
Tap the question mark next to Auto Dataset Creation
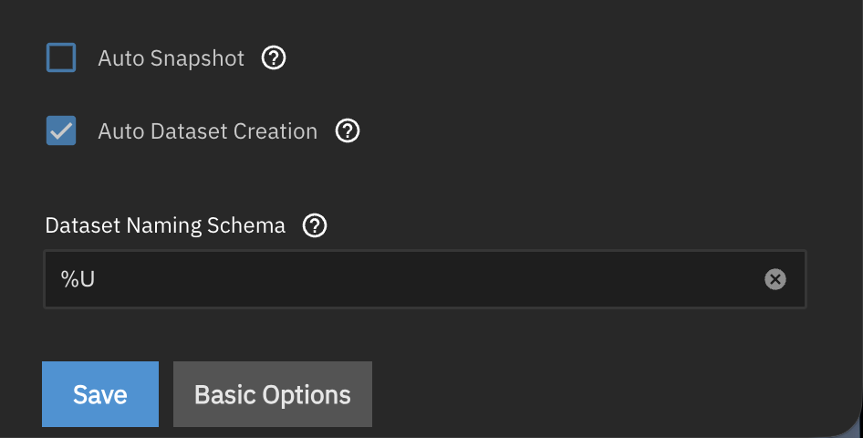348,131
